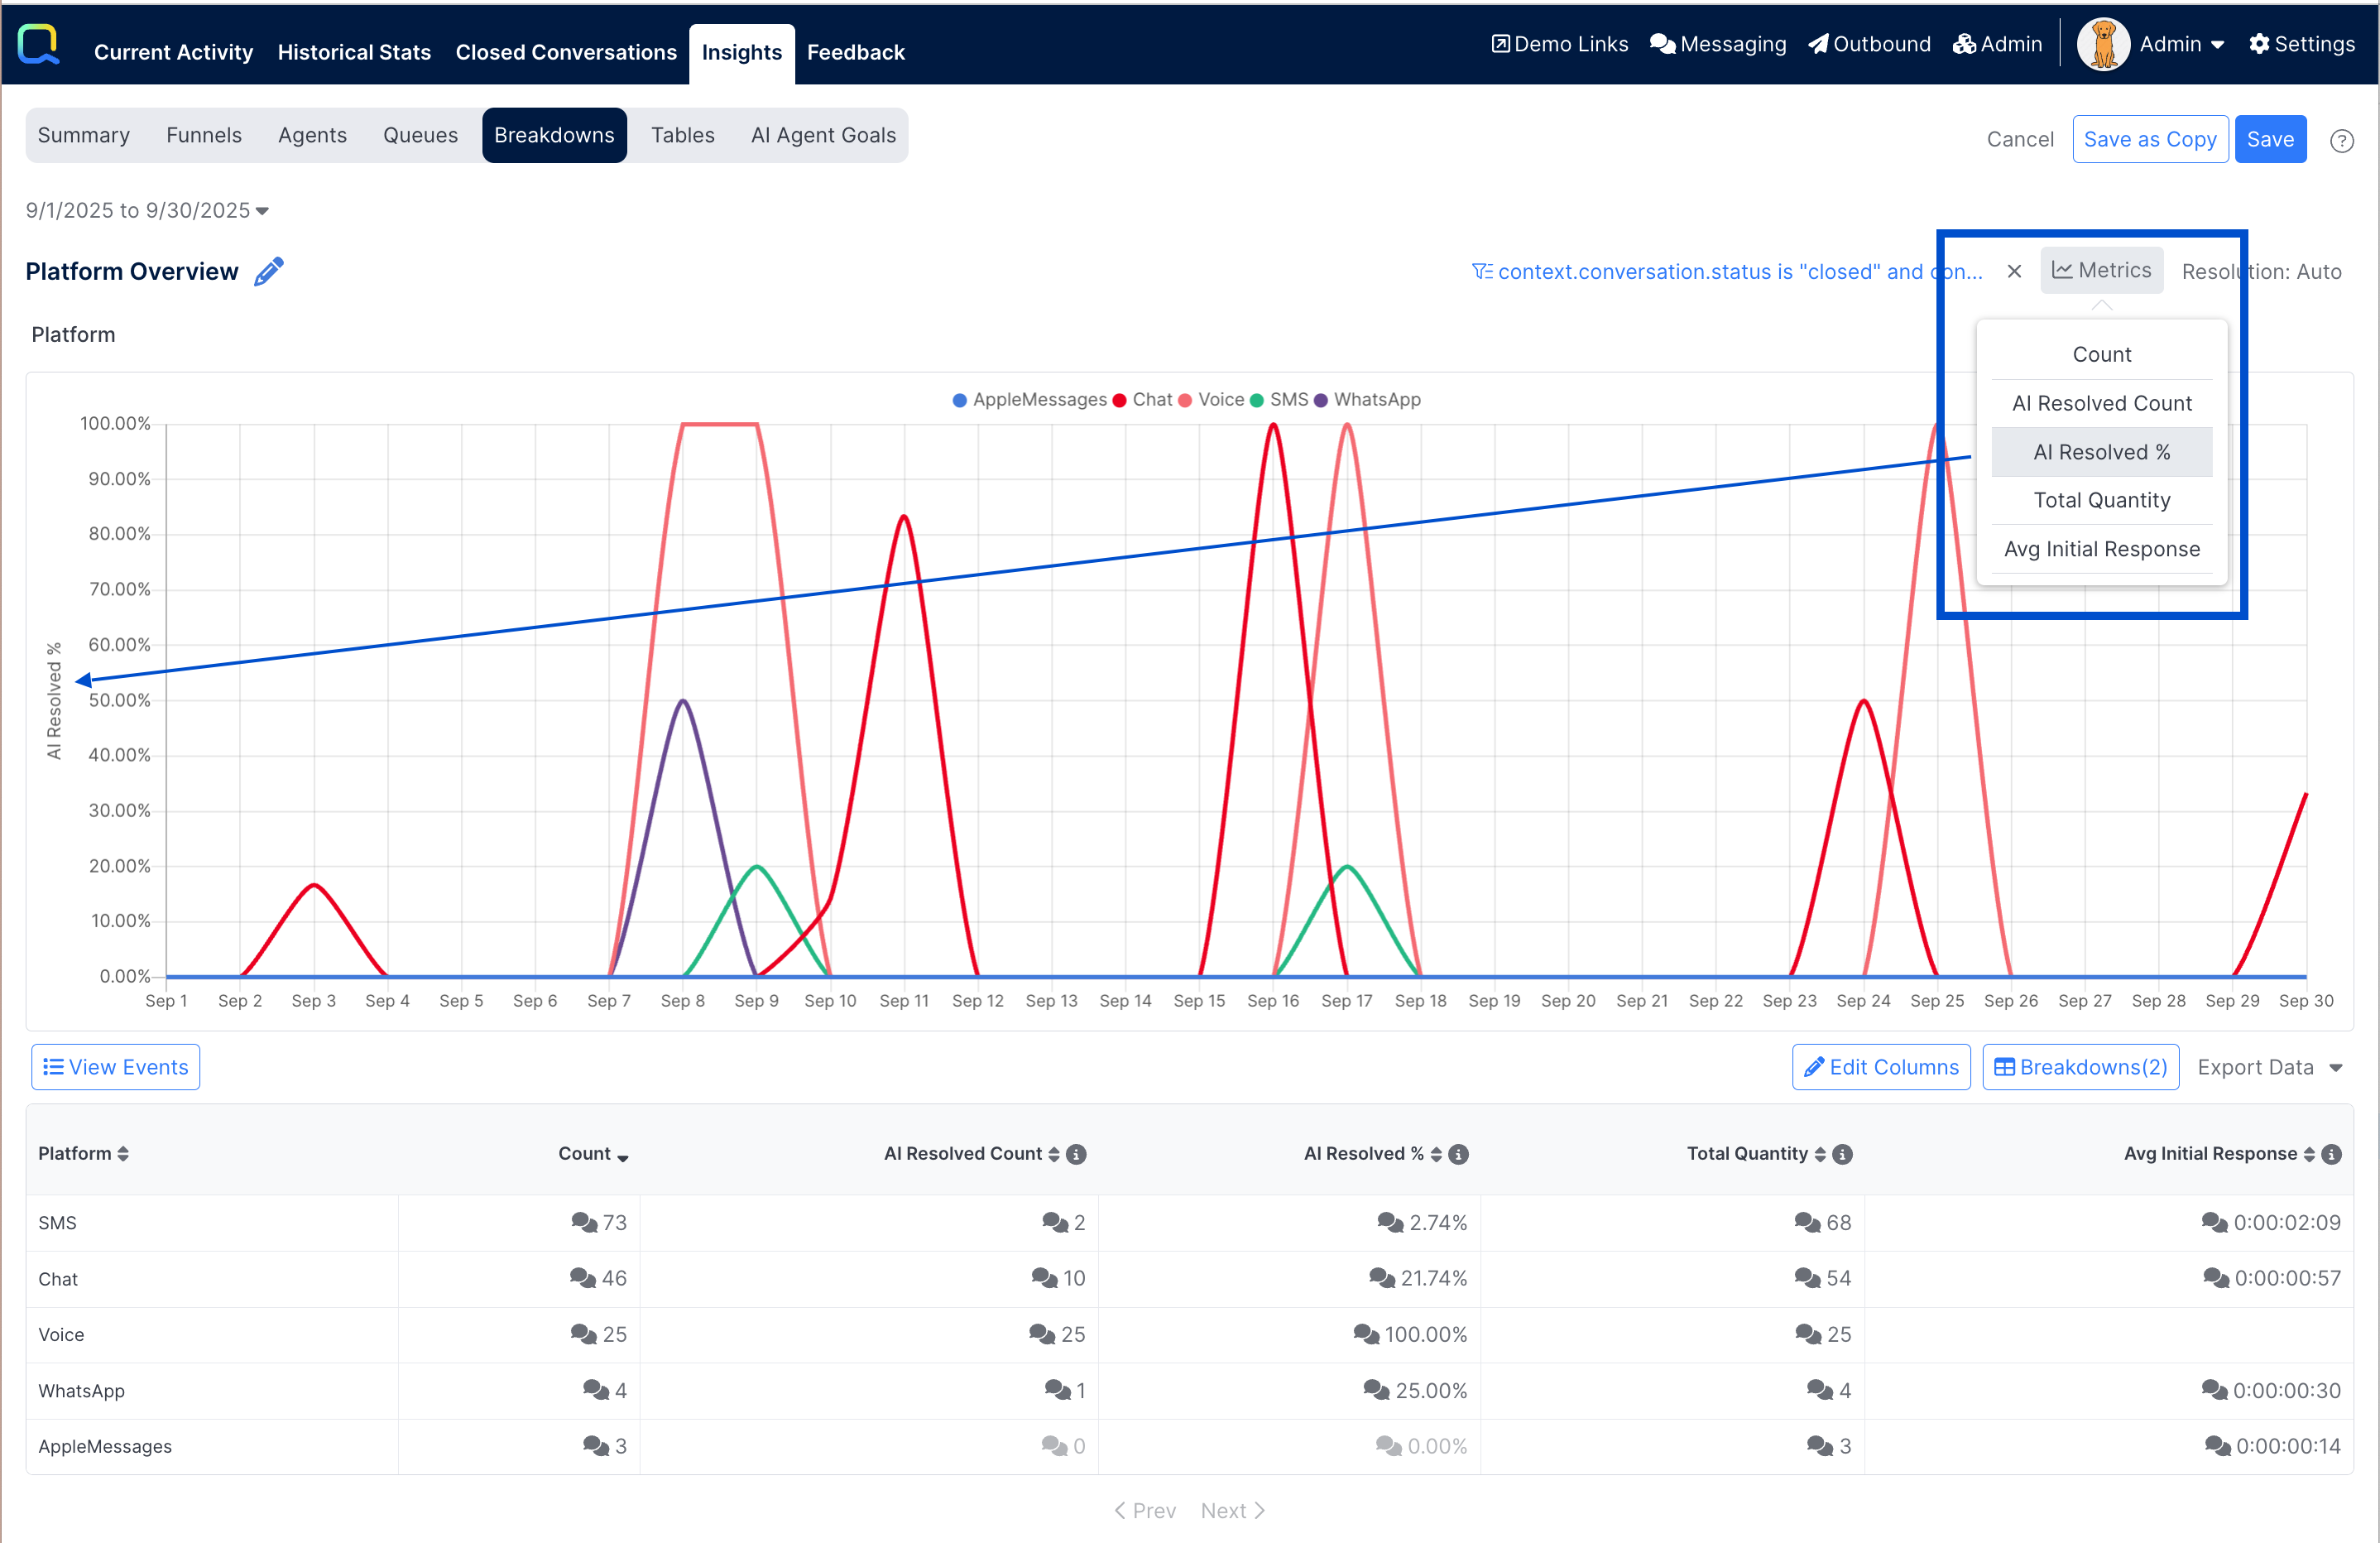Click the info icon next to AI Resolved Count

tap(1076, 1154)
